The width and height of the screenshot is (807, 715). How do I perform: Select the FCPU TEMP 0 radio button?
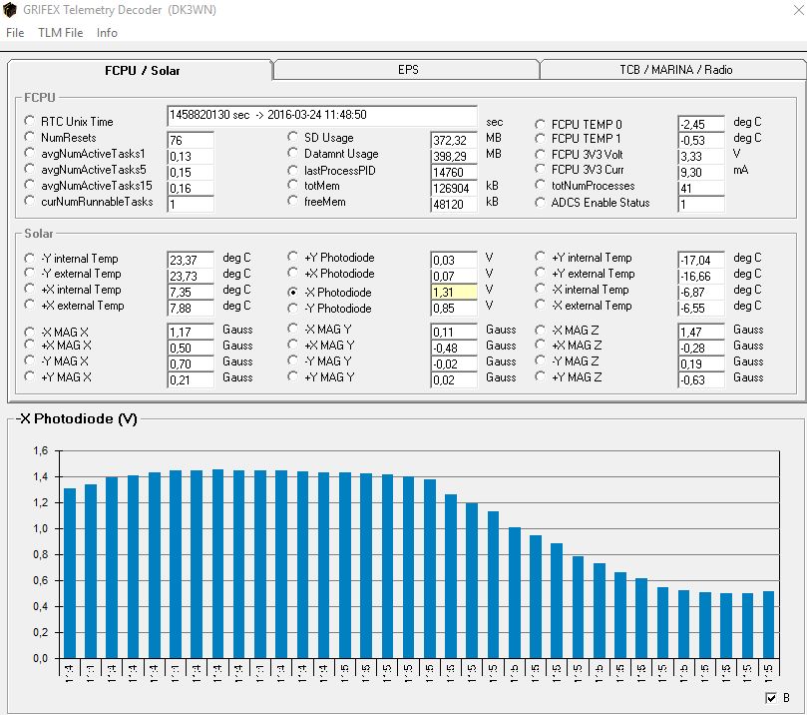[x=540, y=124]
